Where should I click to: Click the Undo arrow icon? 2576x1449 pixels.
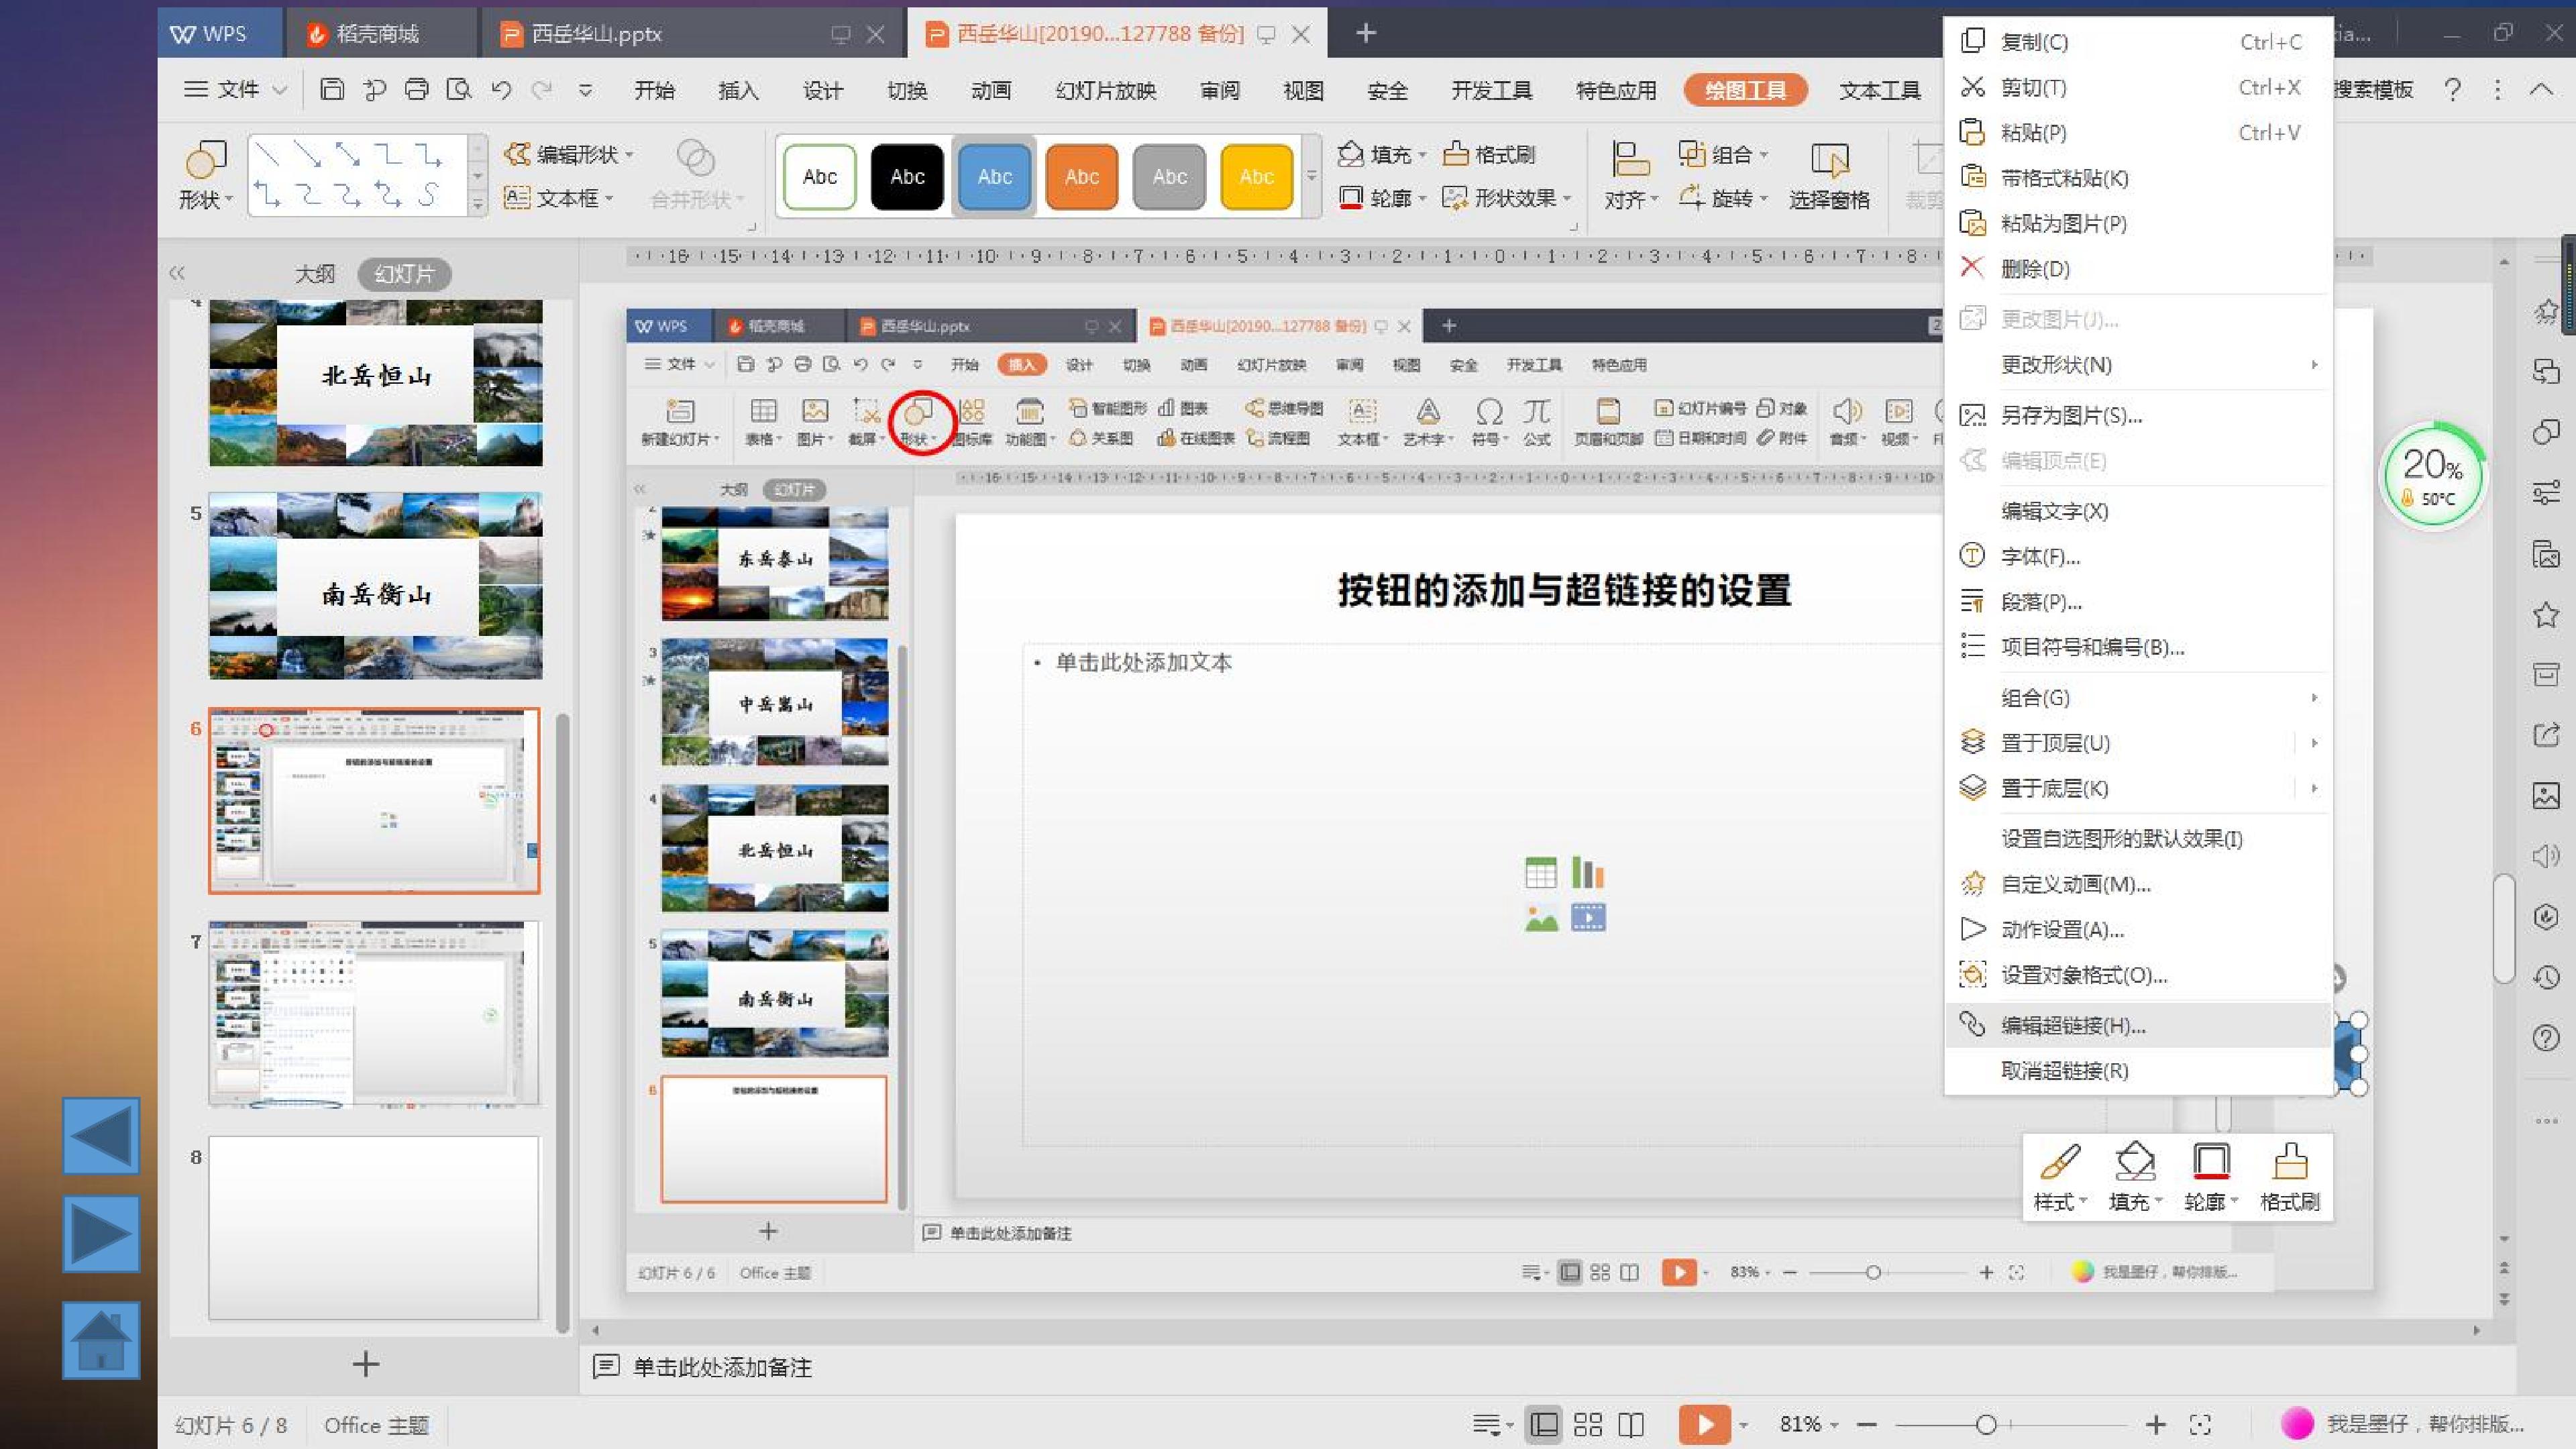(x=500, y=90)
